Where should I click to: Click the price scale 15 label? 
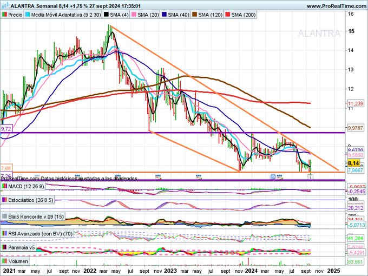coord(351,31)
